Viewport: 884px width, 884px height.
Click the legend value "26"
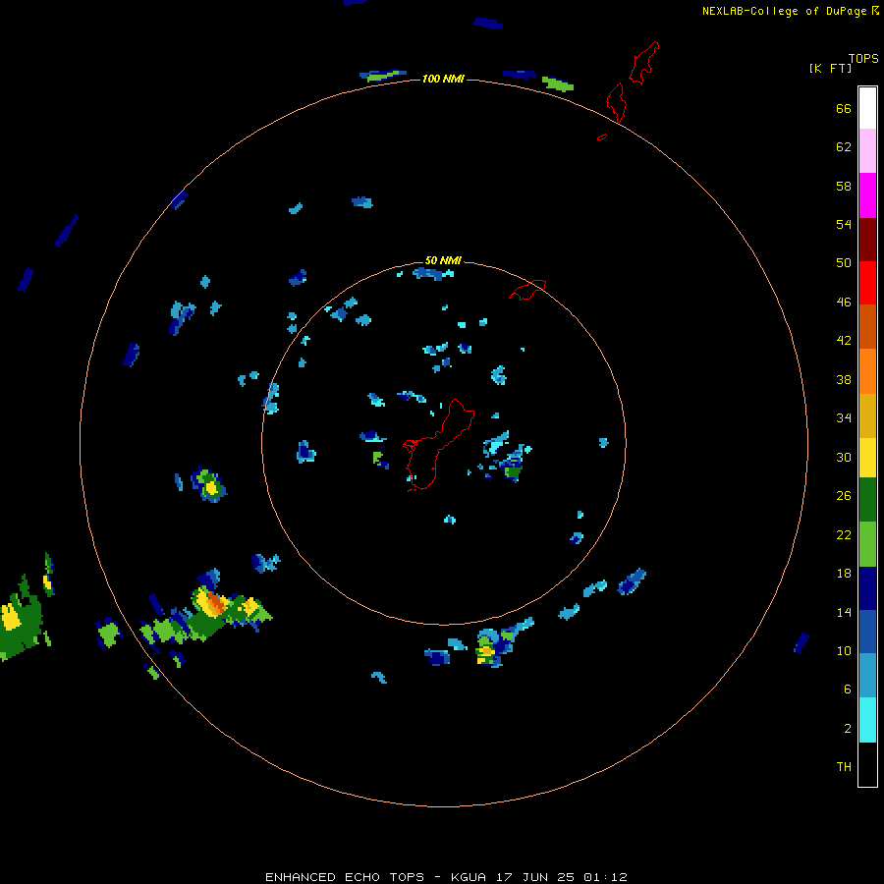click(844, 496)
